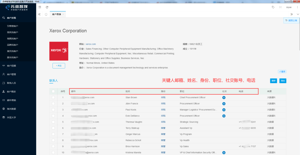Close the 客户画像 tab

(63, 14)
